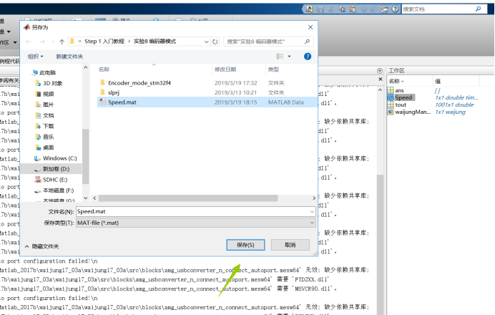This screenshot has height=315, width=495.
Task: Click the save icon in MATLAB's quick access toolbar
Action: point(320,9)
